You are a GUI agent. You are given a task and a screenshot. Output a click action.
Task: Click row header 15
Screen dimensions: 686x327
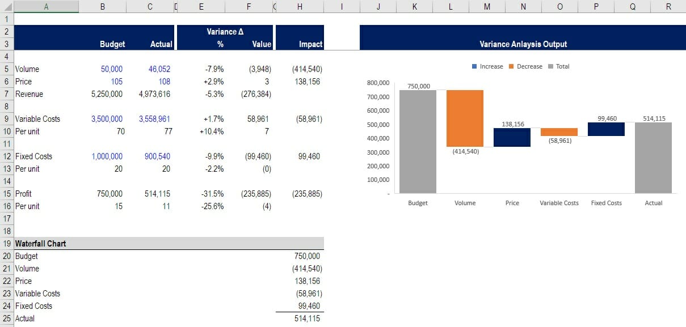pos(6,193)
